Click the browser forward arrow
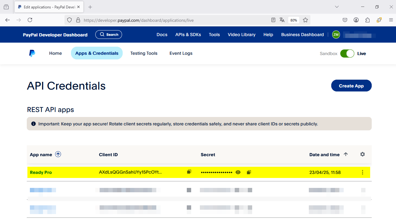Screen dimensions: 396x224 (x=19, y=20)
